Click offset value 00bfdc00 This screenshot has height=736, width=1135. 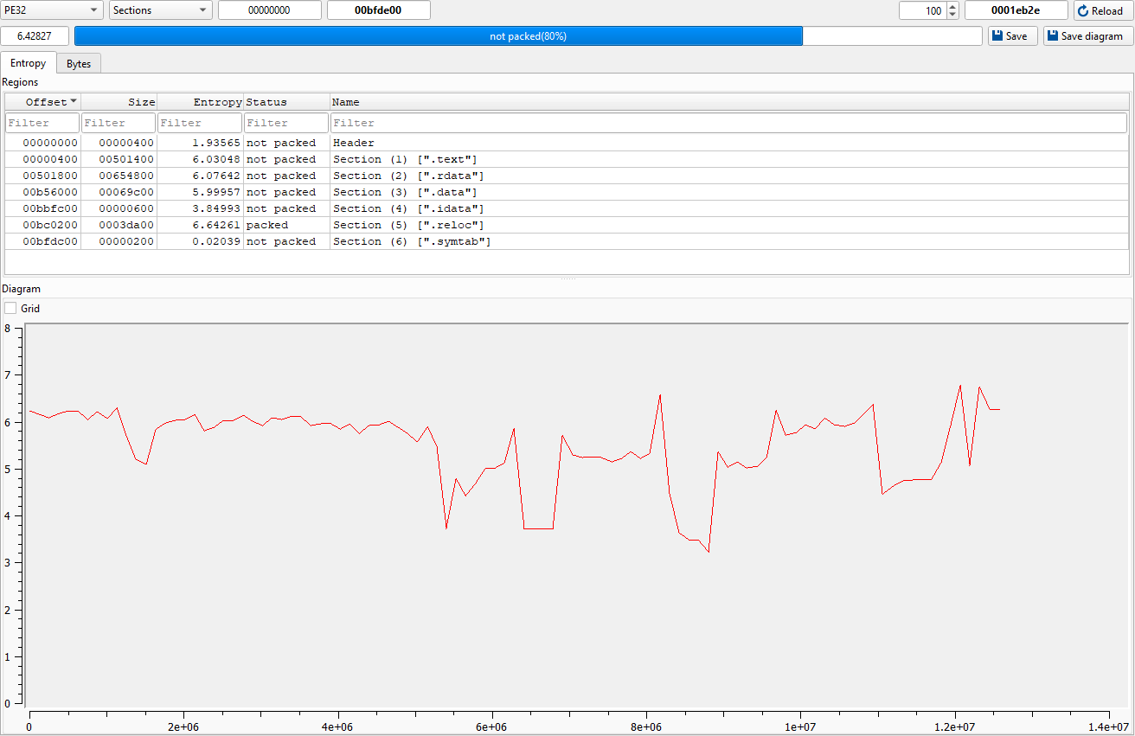point(50,241)
